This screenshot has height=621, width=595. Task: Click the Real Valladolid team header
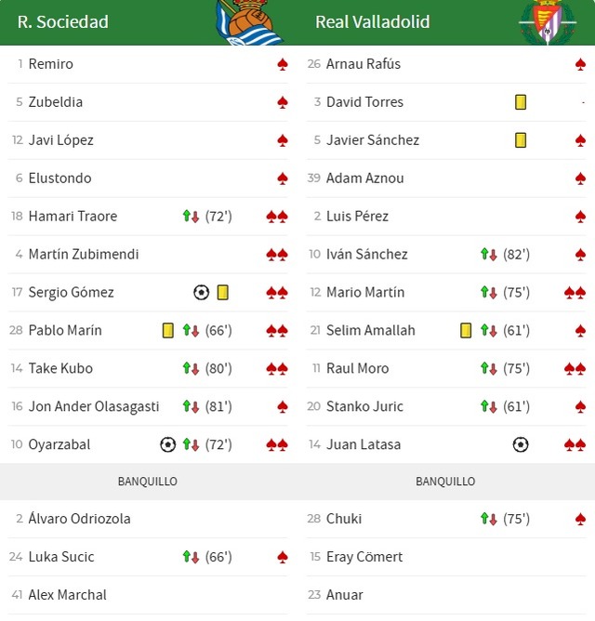[372, 21]
